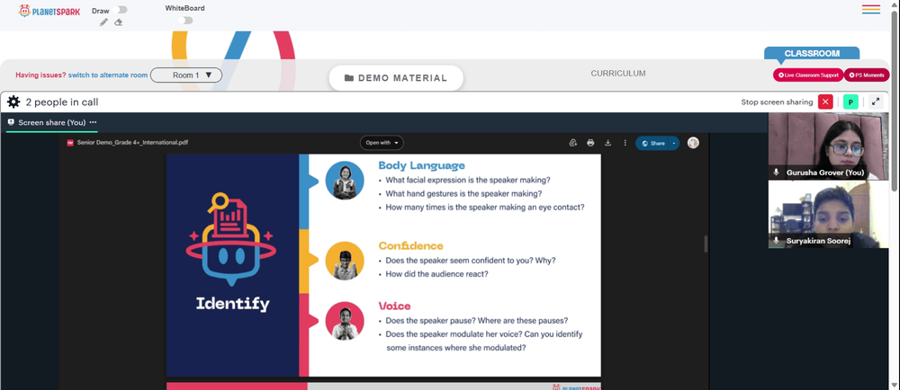This screenshot has height=390, width=900.
Task: Click switch to alternate room link
Action: (x=108, y=75)
